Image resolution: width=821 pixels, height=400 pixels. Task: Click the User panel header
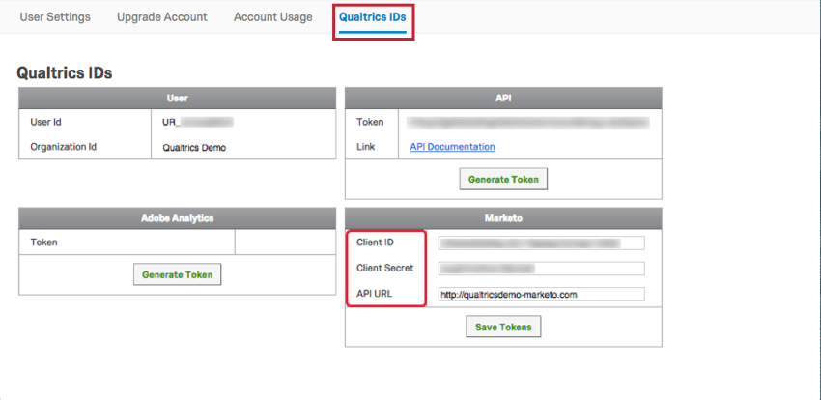pos(177,99)
